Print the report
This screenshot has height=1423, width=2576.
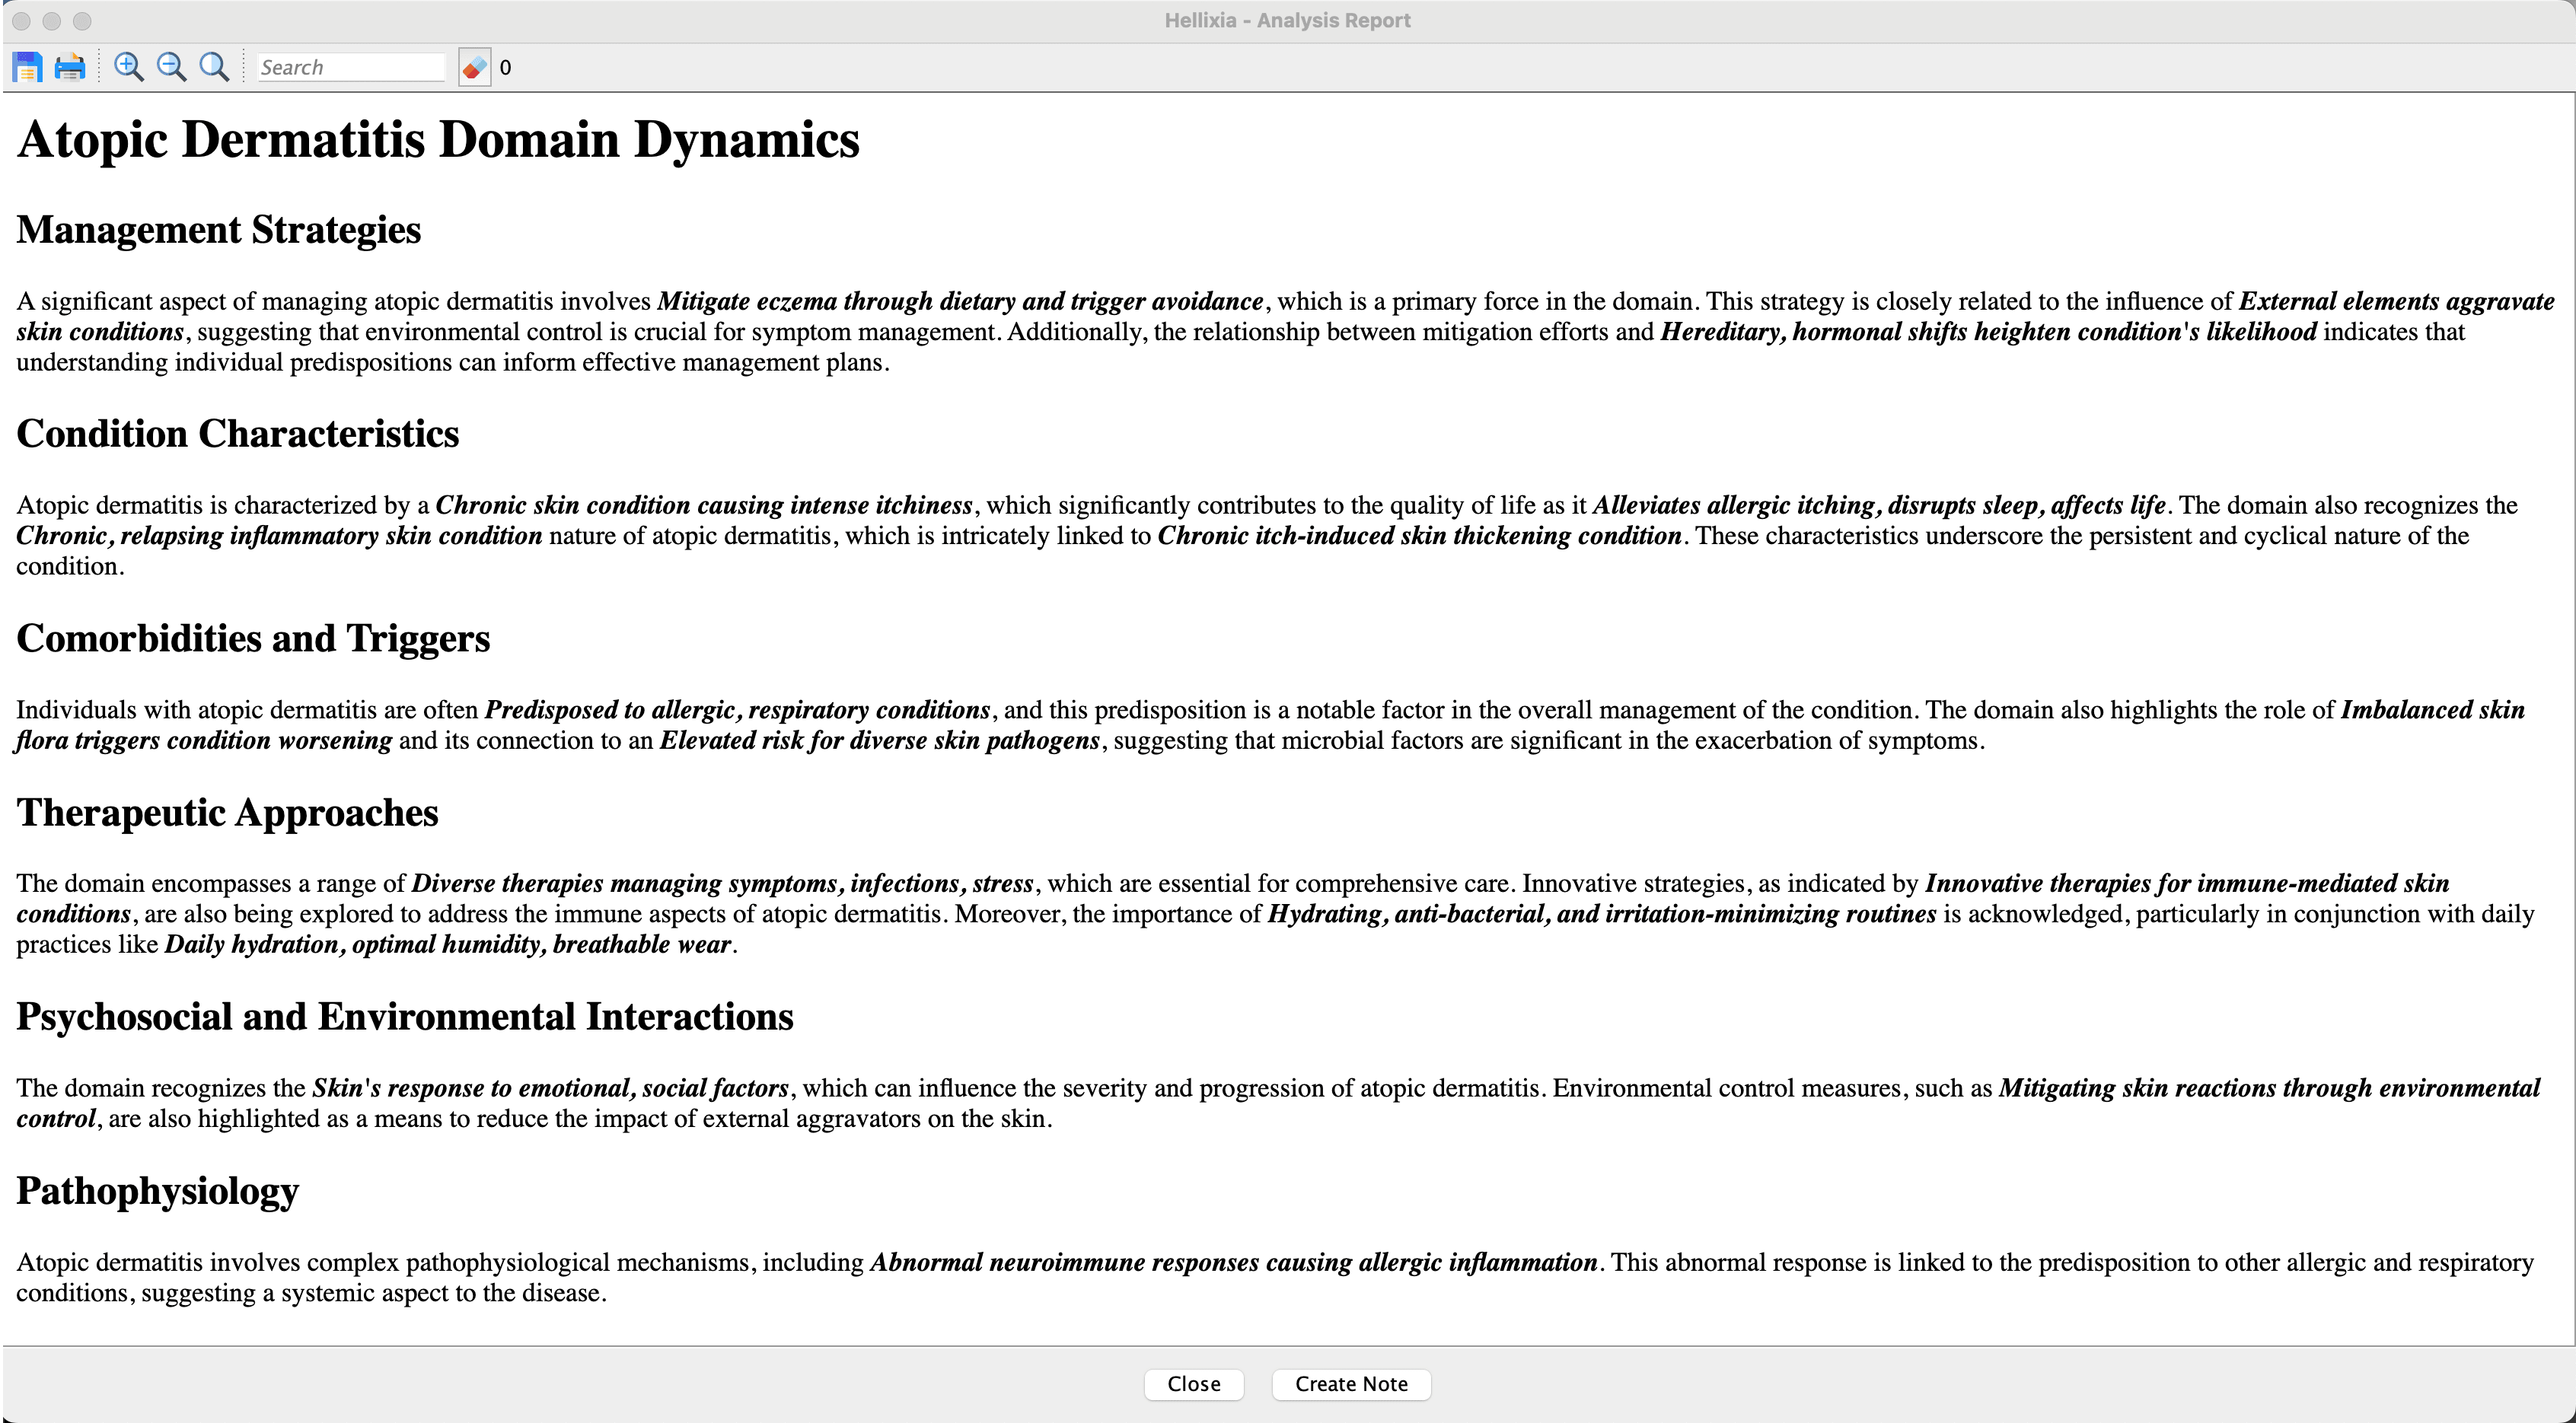(x=70, y=67)
